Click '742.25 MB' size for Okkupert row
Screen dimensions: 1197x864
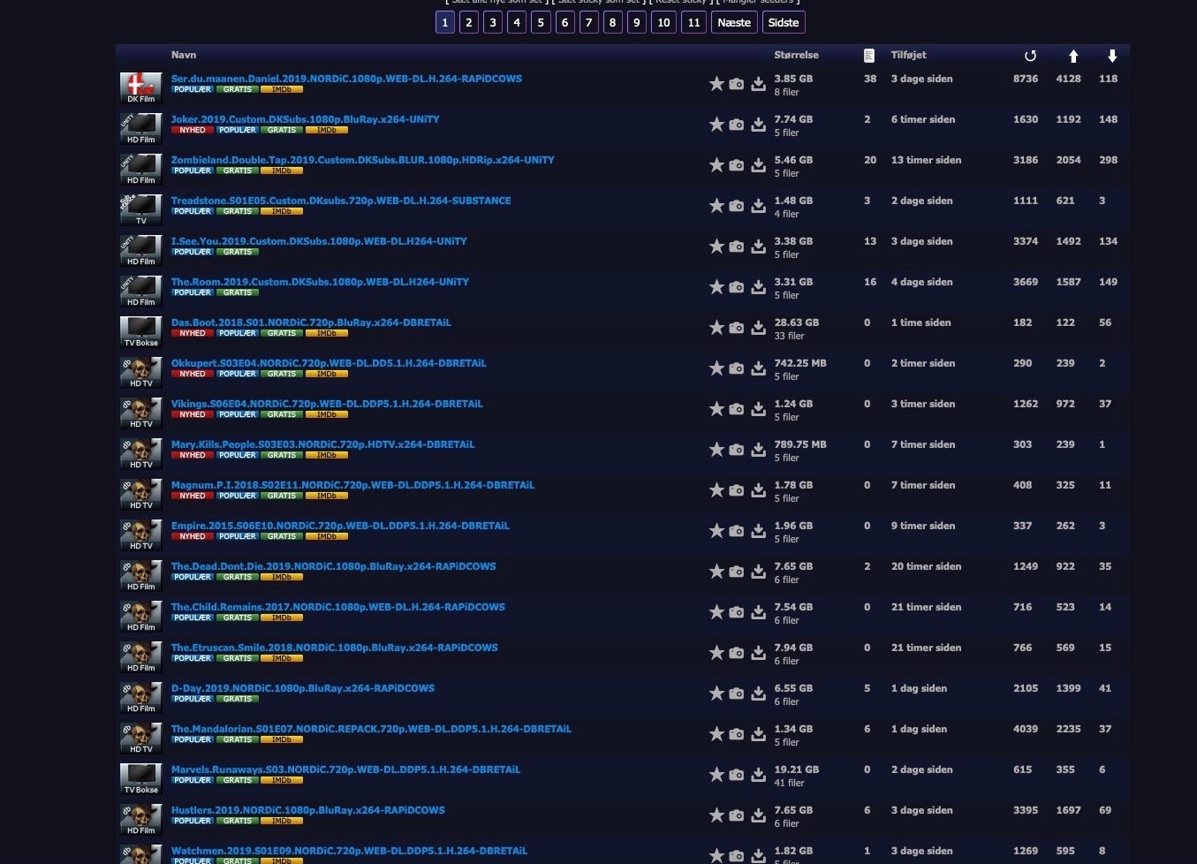(800, 363)
